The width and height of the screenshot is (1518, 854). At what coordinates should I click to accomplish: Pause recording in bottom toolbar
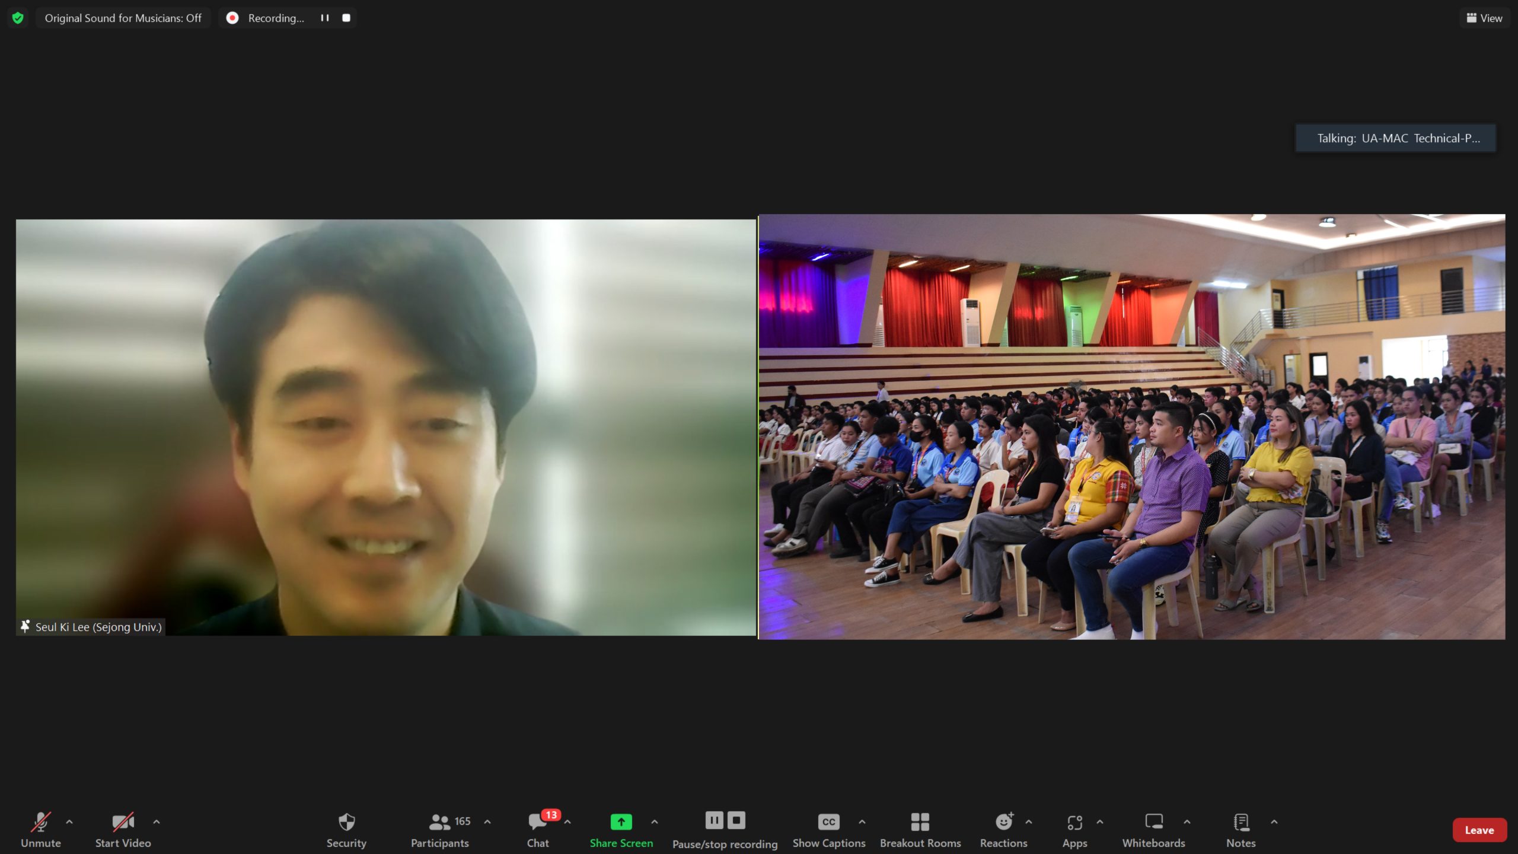coord(714,820)
